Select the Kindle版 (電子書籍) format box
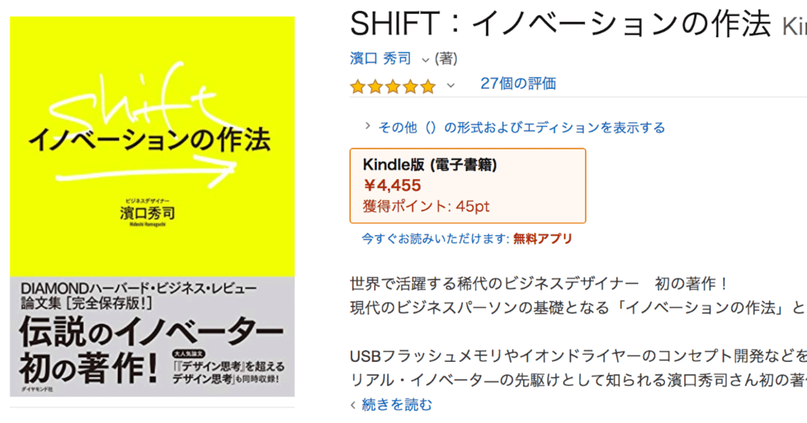 click(x=467, y=185)
